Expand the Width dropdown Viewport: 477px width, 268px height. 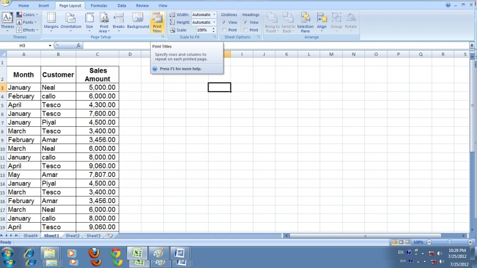(214, 14)
